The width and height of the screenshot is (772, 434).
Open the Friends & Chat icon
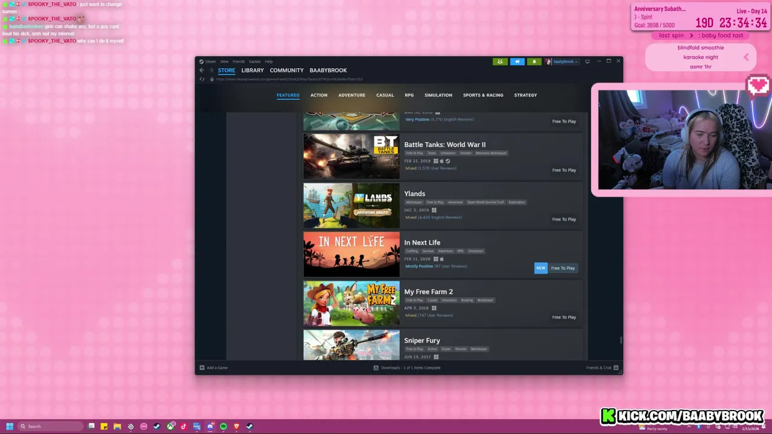click(616, 368)
